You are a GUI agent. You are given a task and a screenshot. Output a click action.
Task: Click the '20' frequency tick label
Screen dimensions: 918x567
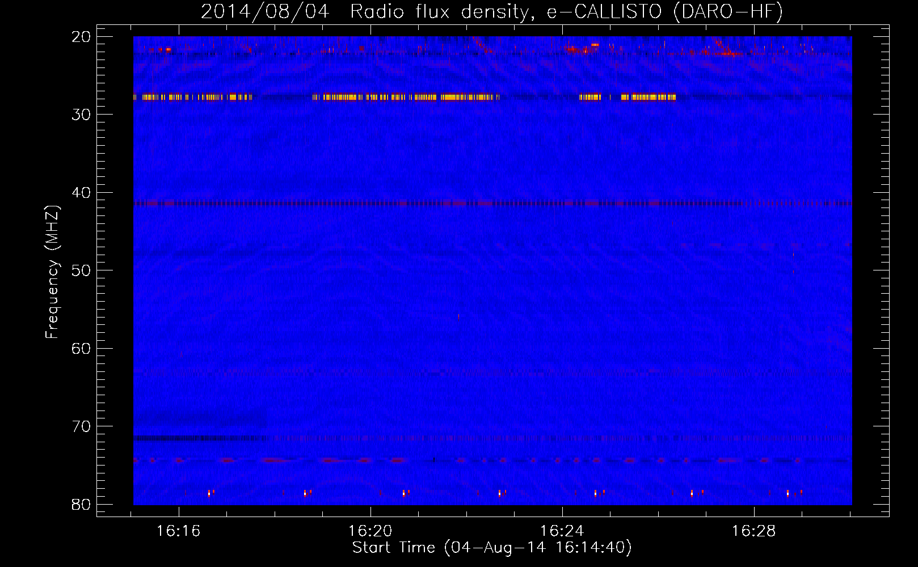pos(81,37)
